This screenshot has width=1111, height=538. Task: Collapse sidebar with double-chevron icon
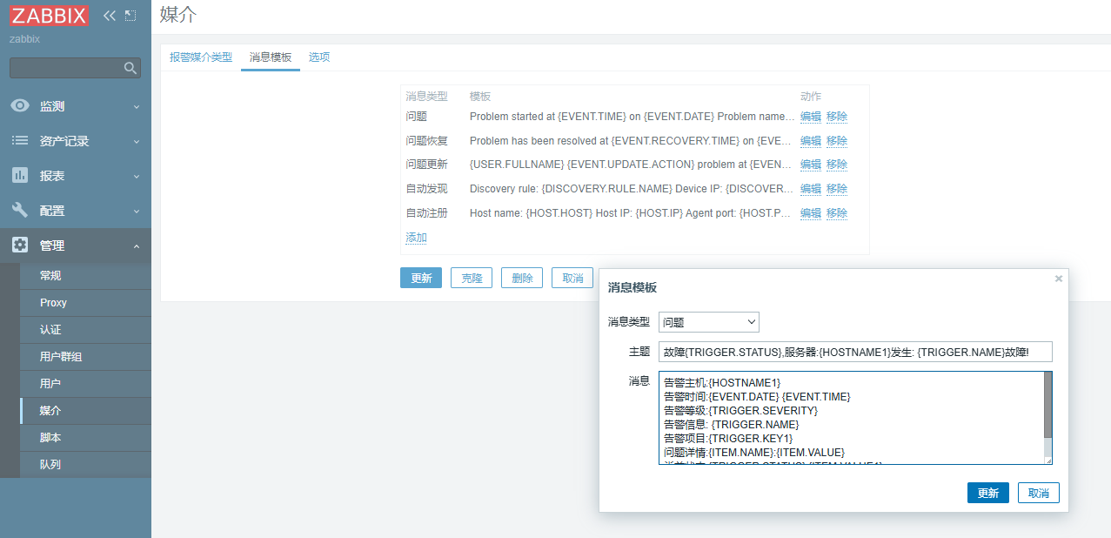[109, 15]
